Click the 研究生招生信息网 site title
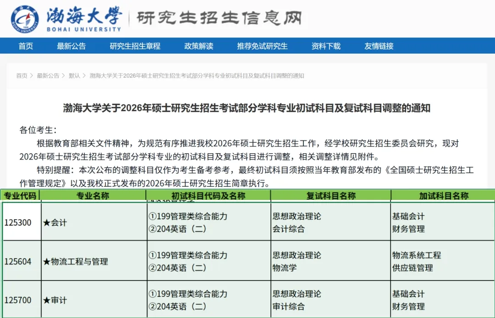495x318 pixels. click(220, 18)
